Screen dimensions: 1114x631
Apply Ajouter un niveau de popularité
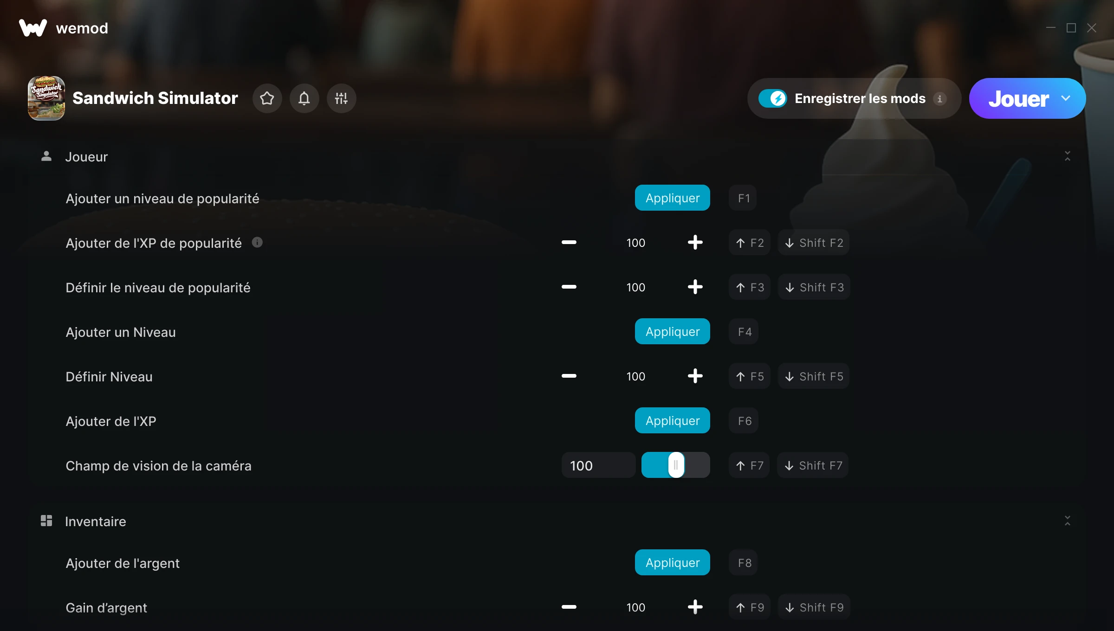[672, 198]
